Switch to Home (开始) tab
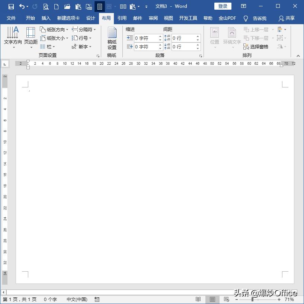Screen dimensions: 304x304 click(31, 18)
